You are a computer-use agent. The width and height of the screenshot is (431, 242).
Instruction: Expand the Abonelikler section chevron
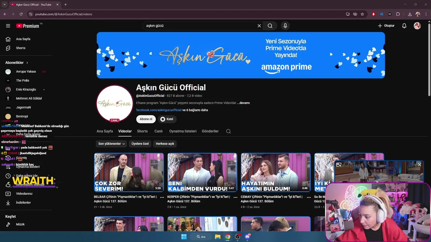(x=27, y=63)
